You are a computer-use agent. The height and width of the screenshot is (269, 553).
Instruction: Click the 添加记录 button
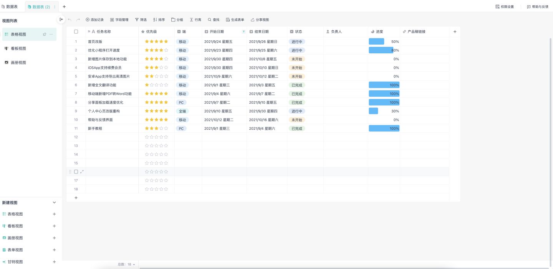(x=94, y=20)
